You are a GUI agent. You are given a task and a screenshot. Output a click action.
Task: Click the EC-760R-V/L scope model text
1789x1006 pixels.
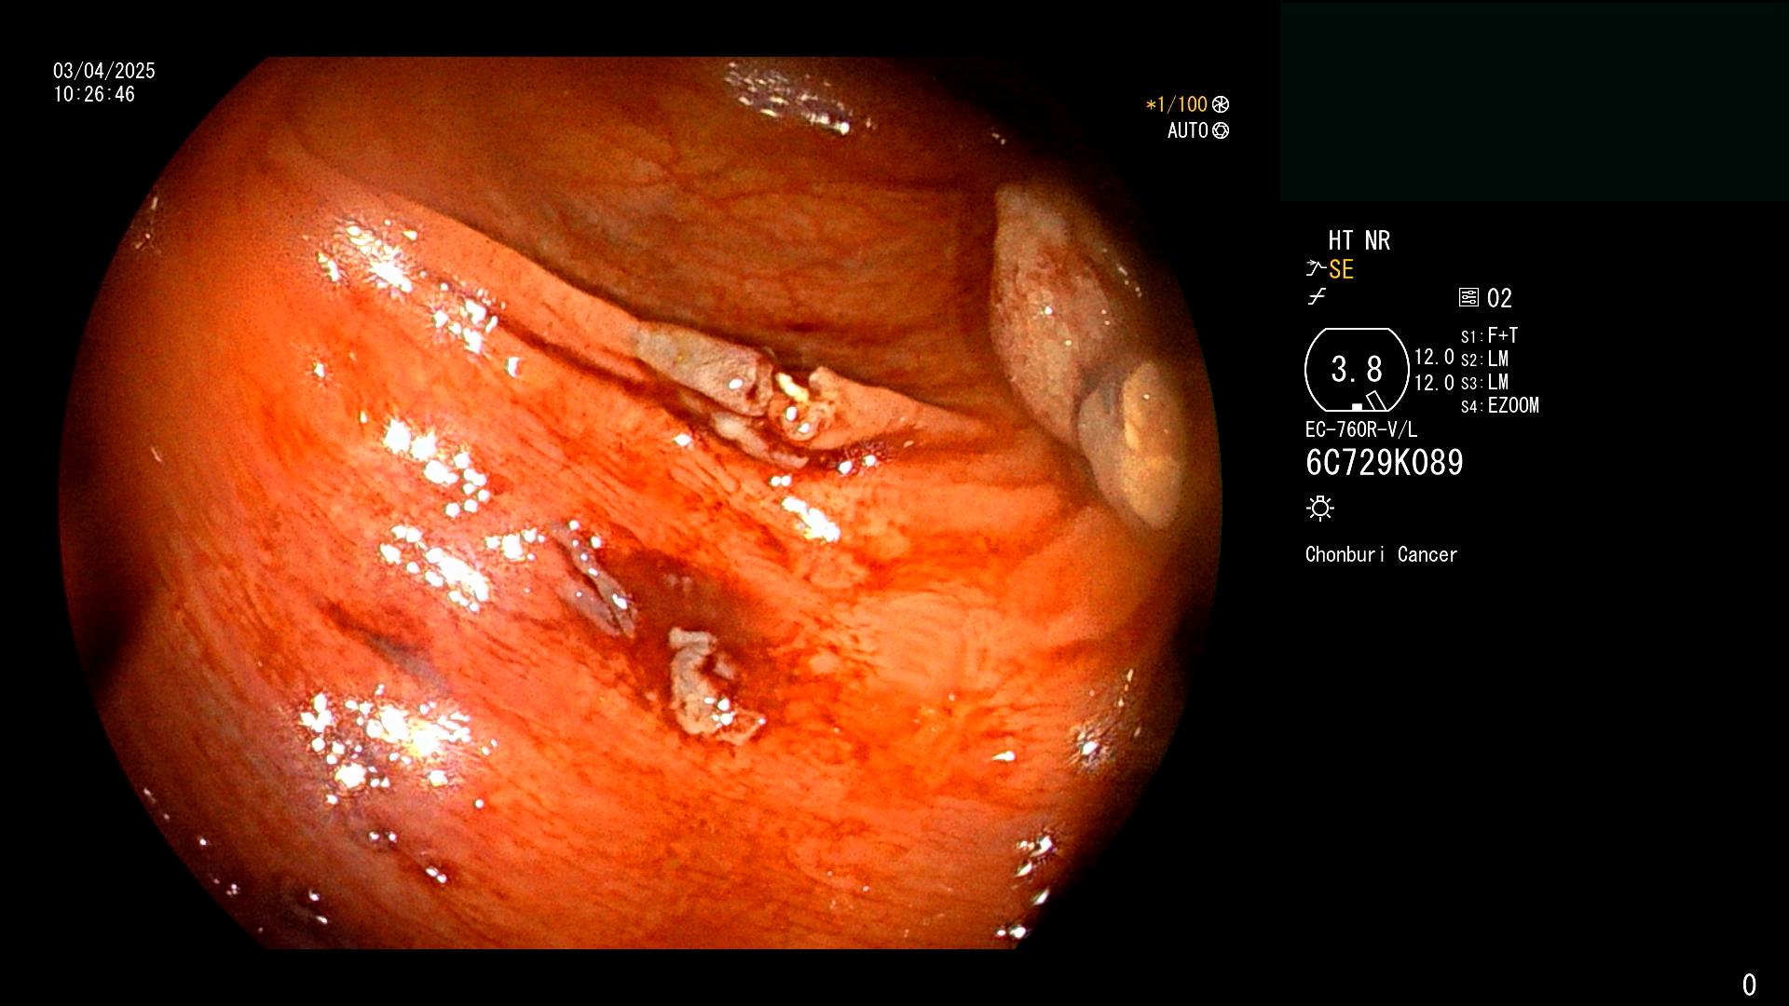[x=1361, y=429]
